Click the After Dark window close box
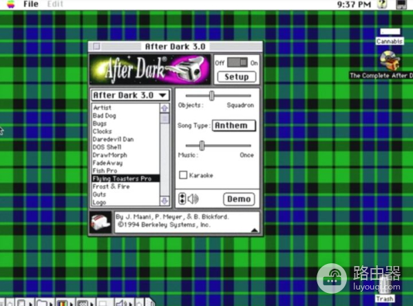Screen dimensions: 413x306 96,46
